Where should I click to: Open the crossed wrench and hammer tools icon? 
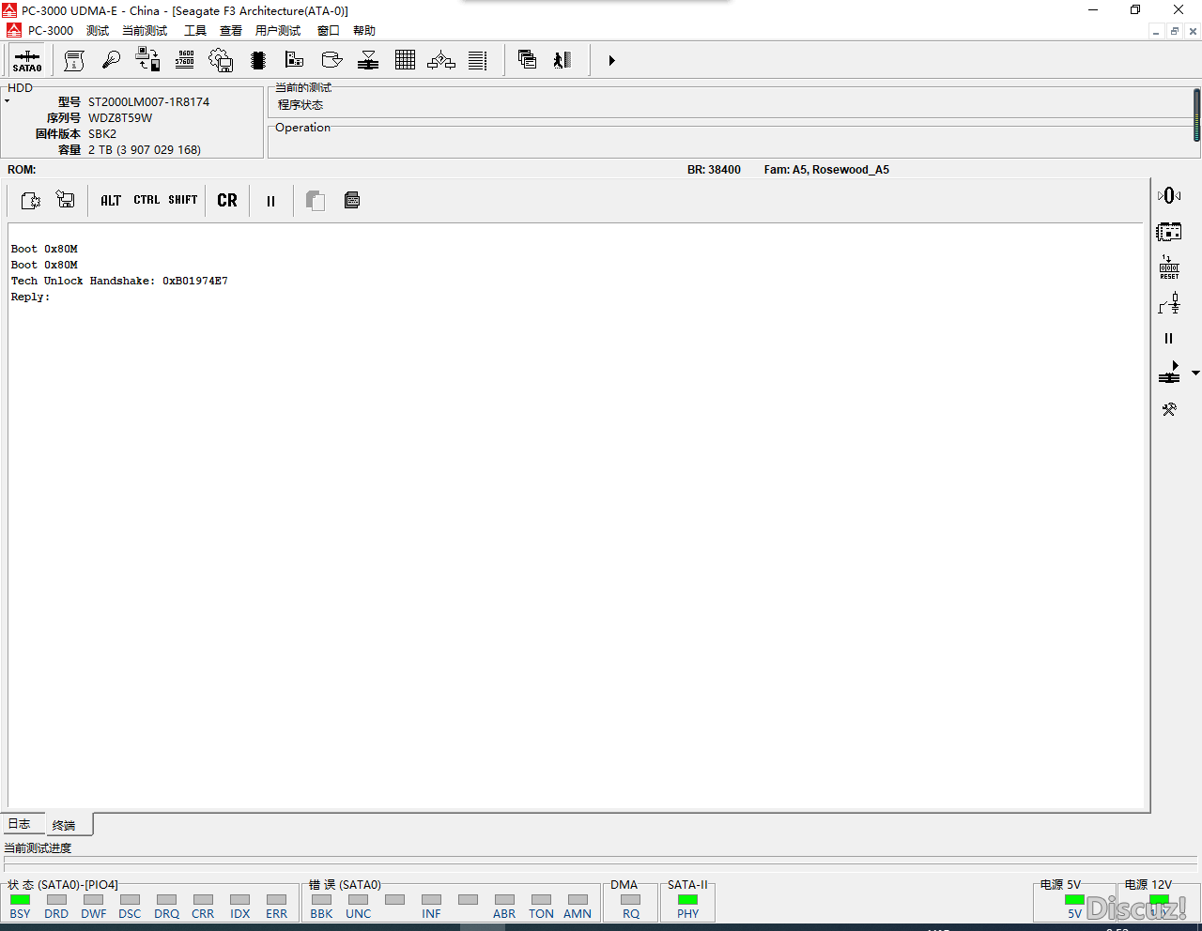[1169, 409]
